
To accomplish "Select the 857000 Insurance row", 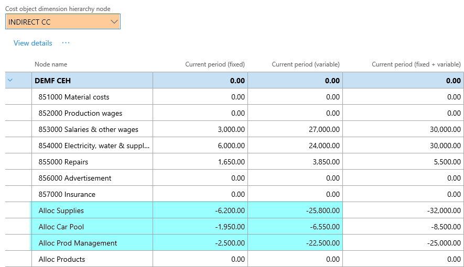I will tap(67, 194).
